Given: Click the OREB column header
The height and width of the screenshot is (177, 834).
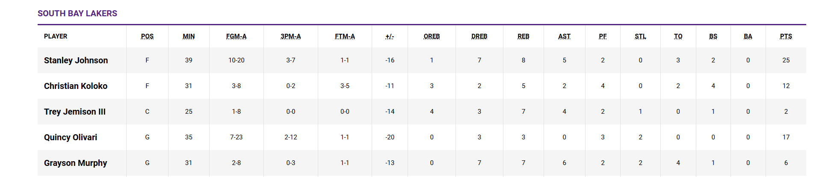Looking at the screenshot, I should [432, 36].
